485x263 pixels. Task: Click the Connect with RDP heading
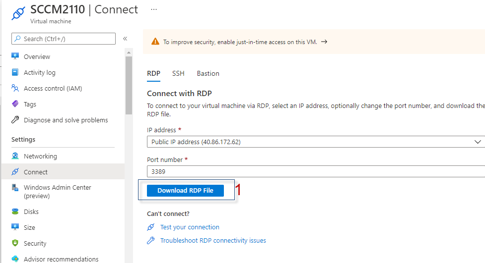(179, 94)
